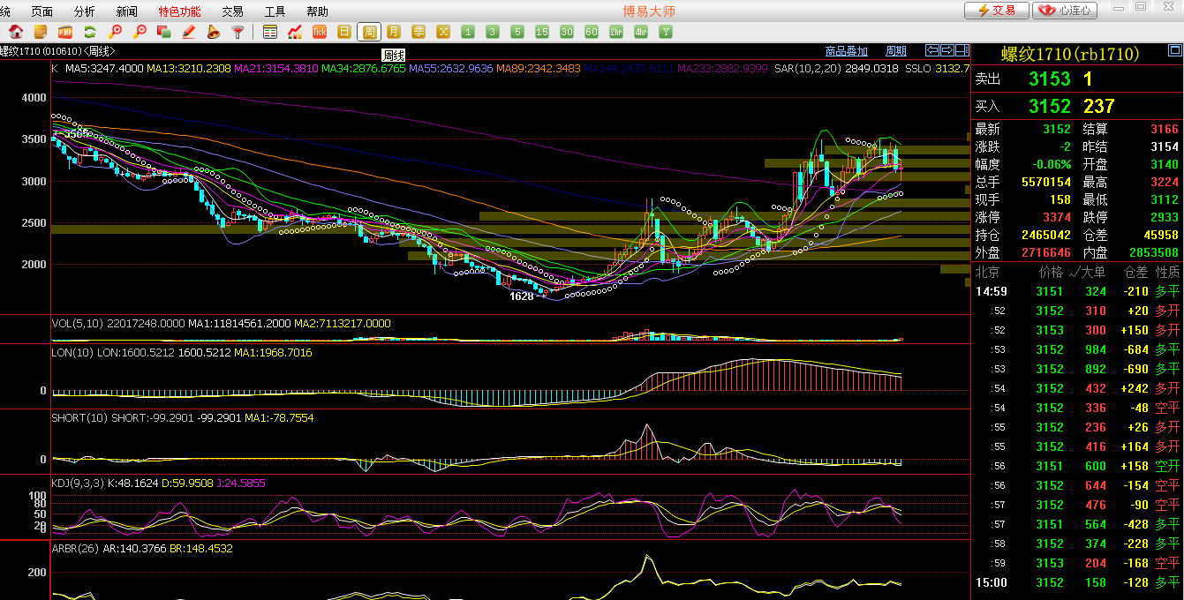Open the 交易 menu in menu bar

click(232, 11)
